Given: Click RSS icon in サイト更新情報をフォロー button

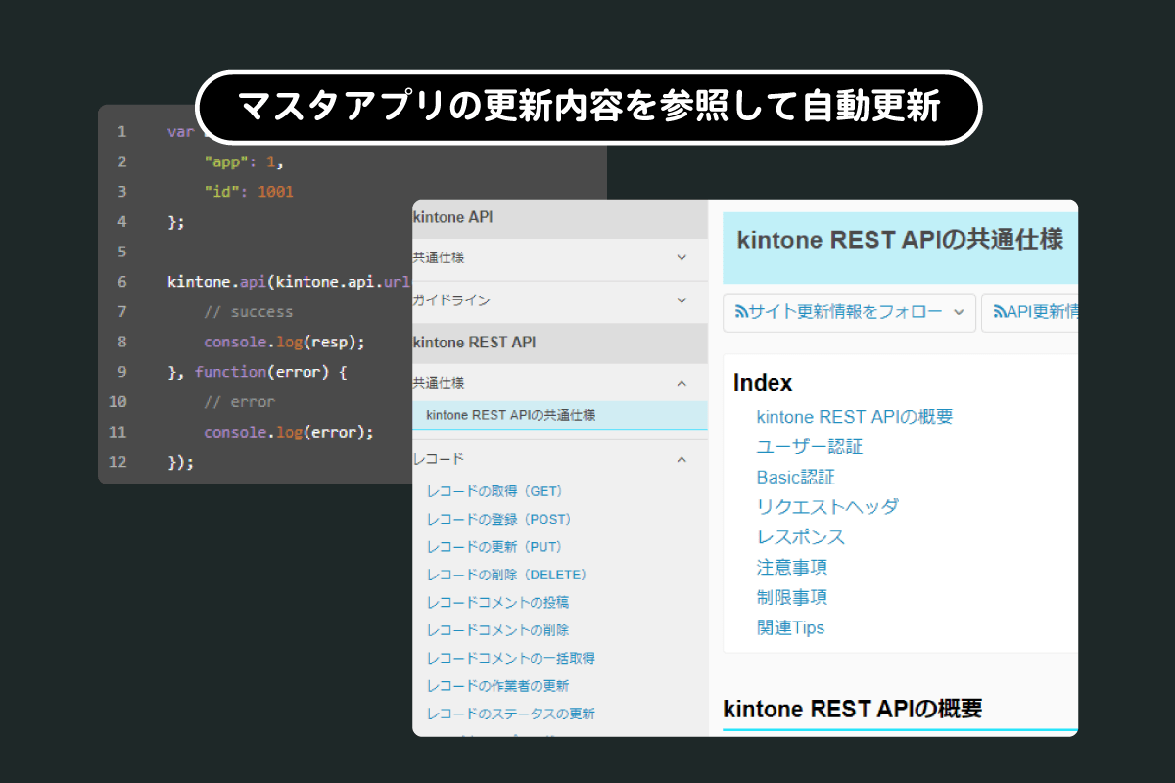Looking at the screenshot, I should point(741,312).
